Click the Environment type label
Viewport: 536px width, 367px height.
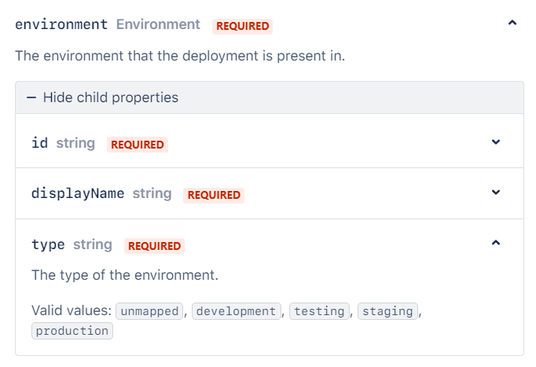[x=158, y=24]
